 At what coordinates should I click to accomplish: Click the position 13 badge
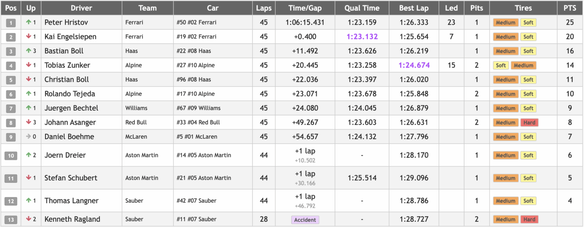point(11,220)
